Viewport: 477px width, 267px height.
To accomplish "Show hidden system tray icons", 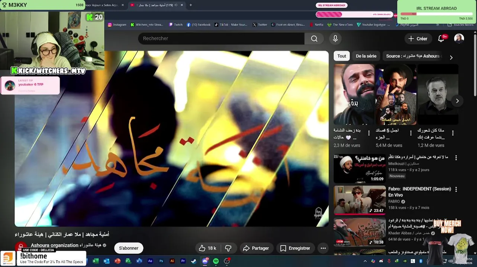I will (x=365, y=261).
